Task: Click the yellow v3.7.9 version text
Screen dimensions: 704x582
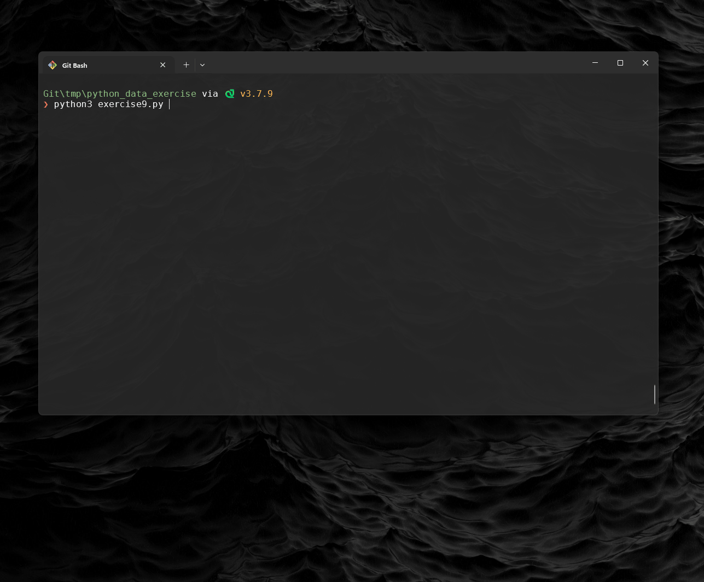Action: 257,94
